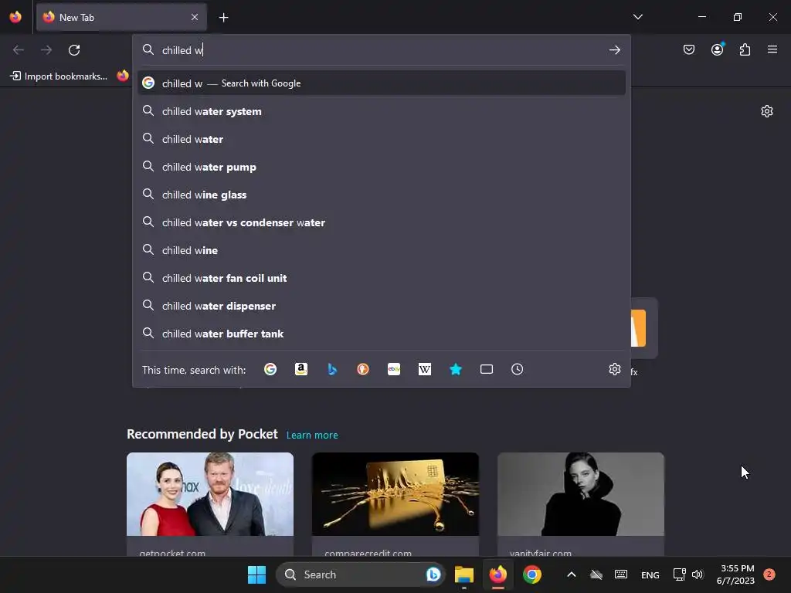
Task: Select suggestion 'chilled water dispenser'
Action: (382, 306)
